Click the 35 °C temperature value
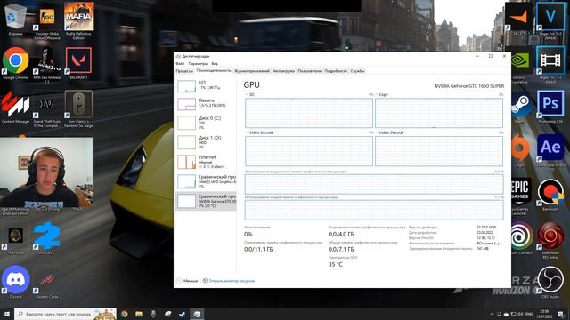Image resolution: width=570 pixels, height=320 pixels. click(336, 265)
